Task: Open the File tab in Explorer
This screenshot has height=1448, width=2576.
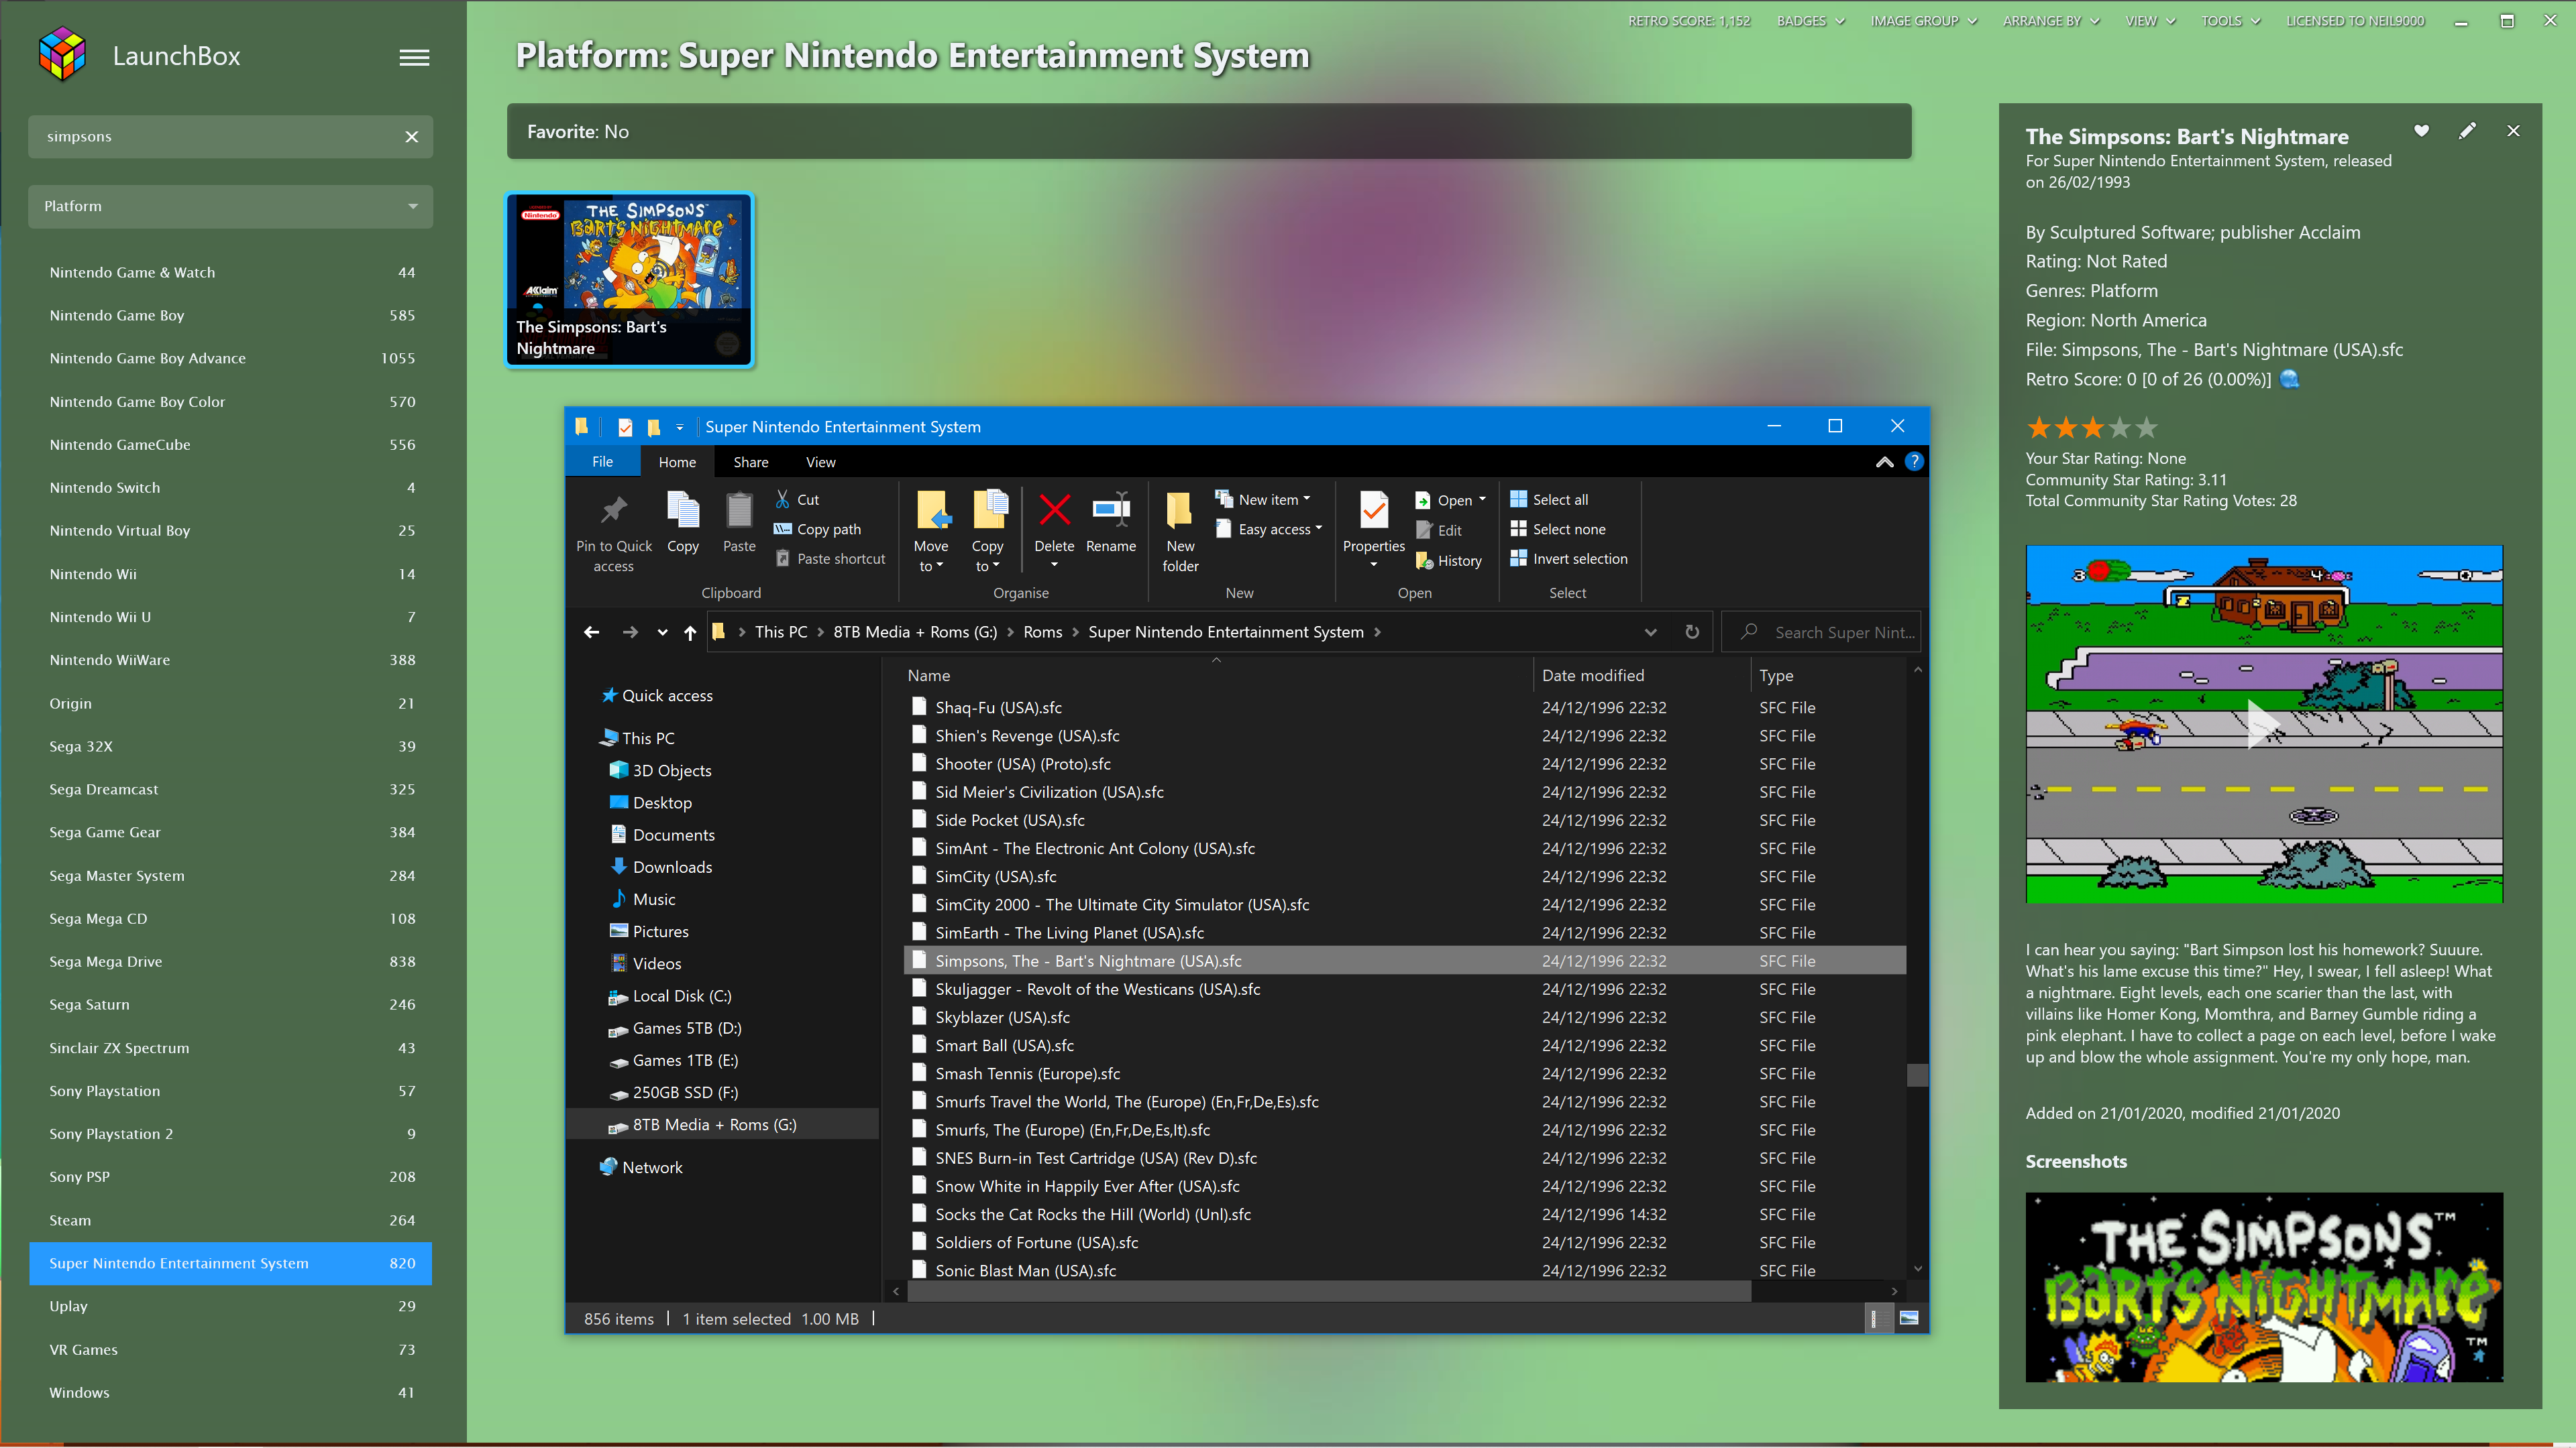Action: click(603, 462)
